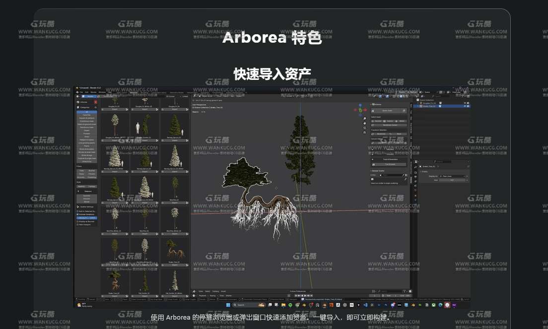Click the Windows taskbar Search box
This screenshot has height=329, width=548.
(248, 305)
